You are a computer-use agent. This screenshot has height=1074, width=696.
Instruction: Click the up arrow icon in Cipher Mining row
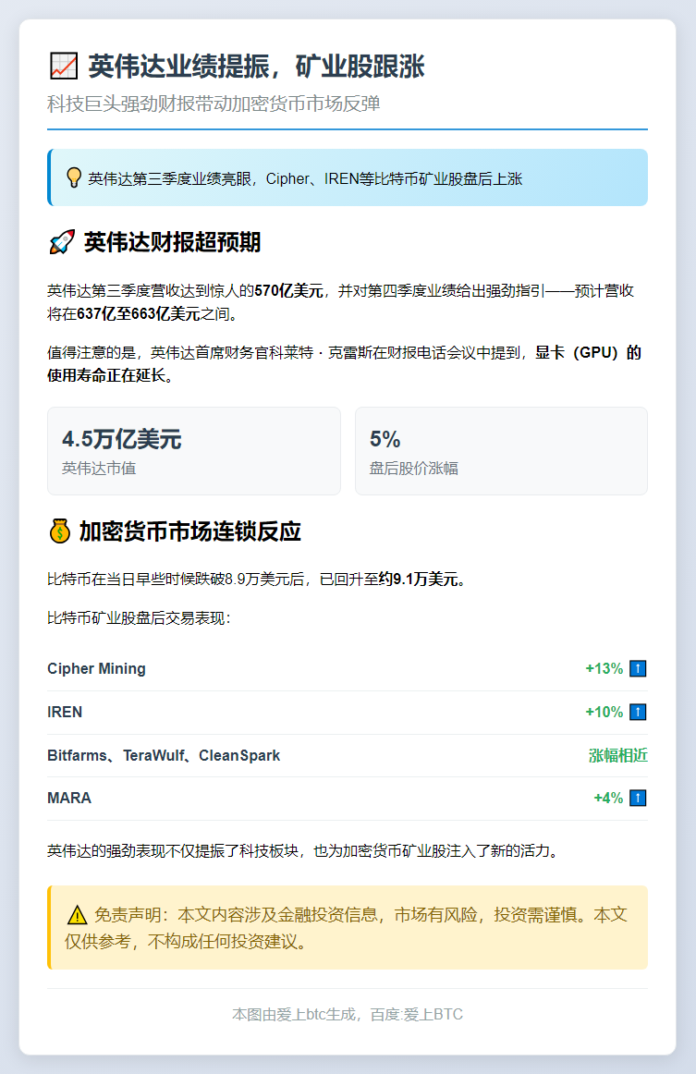[638, 668]
